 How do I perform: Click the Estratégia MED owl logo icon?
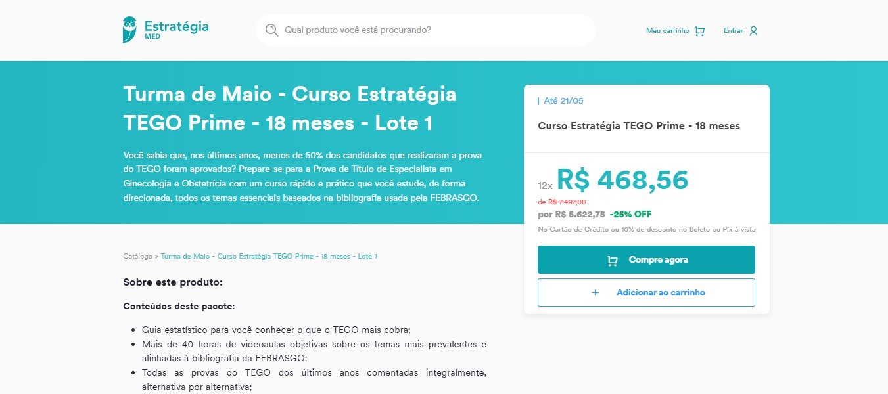point(129,30)
